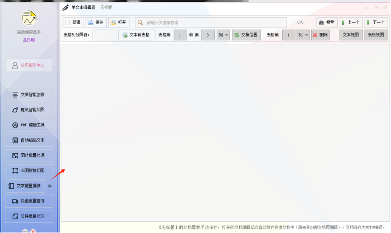The height and width of the screenshot is (233, 391).
Task: Minimize the window from the title bar
Action: (x=365, y=7)
